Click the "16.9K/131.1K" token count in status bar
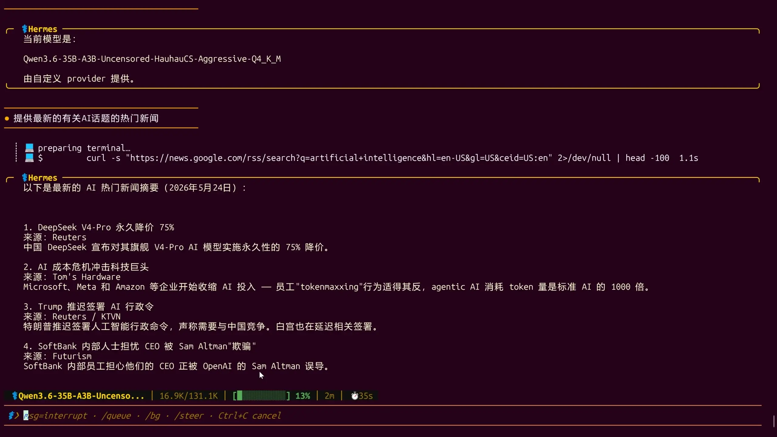Screen dimensions: 777x437 coord(189,396)
